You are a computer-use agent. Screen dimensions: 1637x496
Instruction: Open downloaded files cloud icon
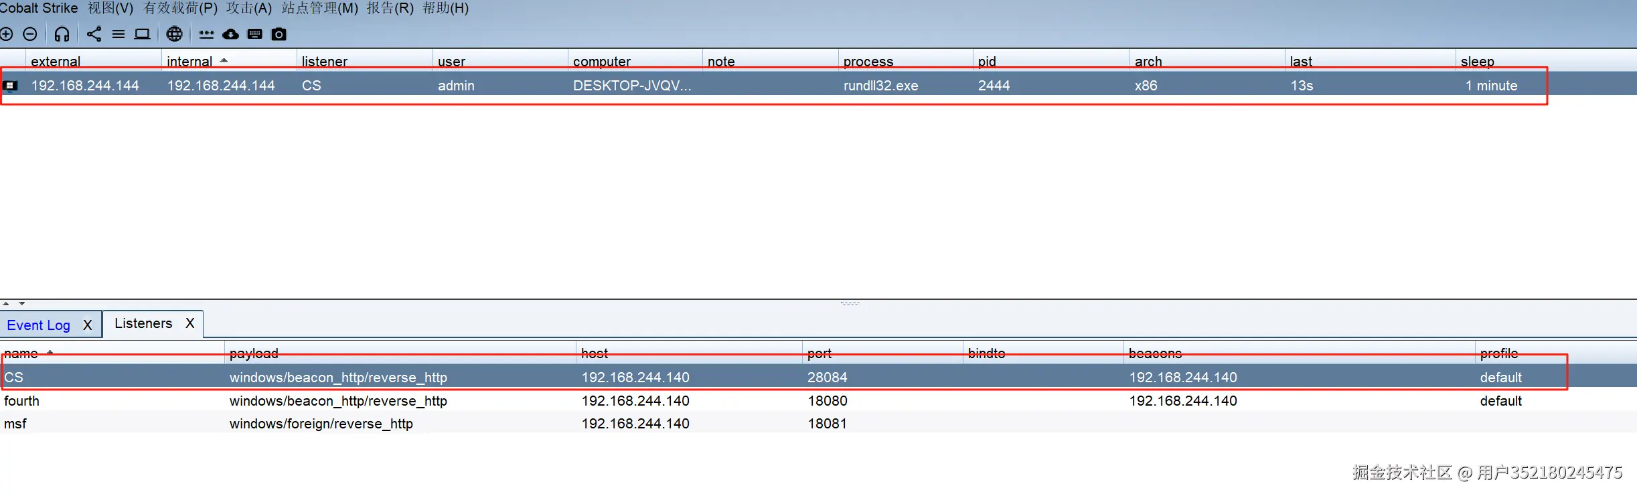tap(230, 34)
